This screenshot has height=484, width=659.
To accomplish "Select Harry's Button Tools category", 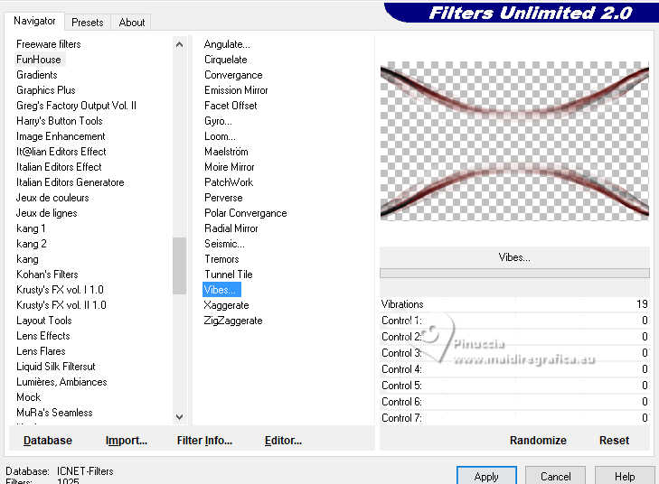I will click(x=60, y=121).
